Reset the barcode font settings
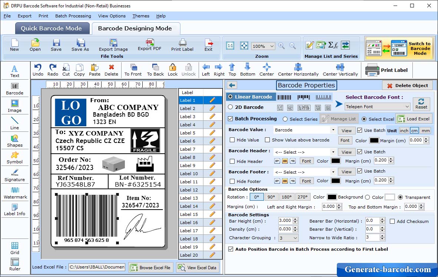The height and width of the screenshot is (277, 438). [421, 103]
